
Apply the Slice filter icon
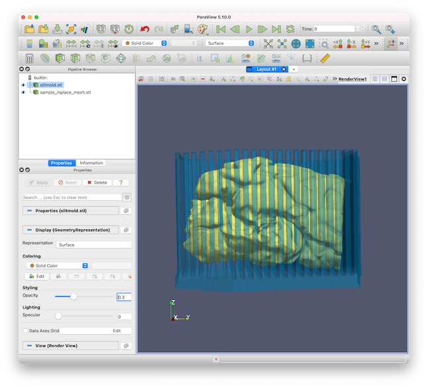(75, 58)
